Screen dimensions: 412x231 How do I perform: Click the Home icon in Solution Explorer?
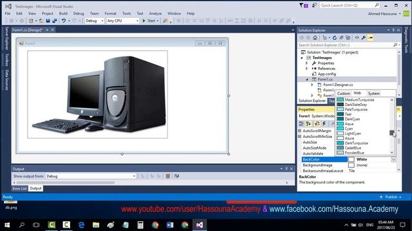315,38
